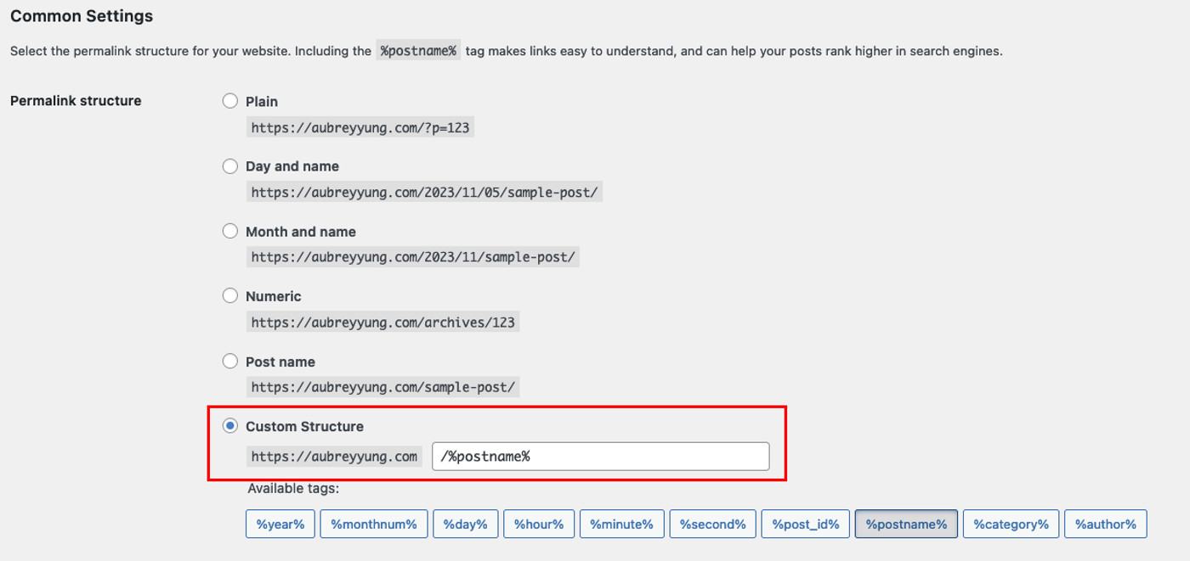The image size is (1190, 561).
Task: Add the %author% tag
Action: pyautogui.click(x=1106, y=524)
